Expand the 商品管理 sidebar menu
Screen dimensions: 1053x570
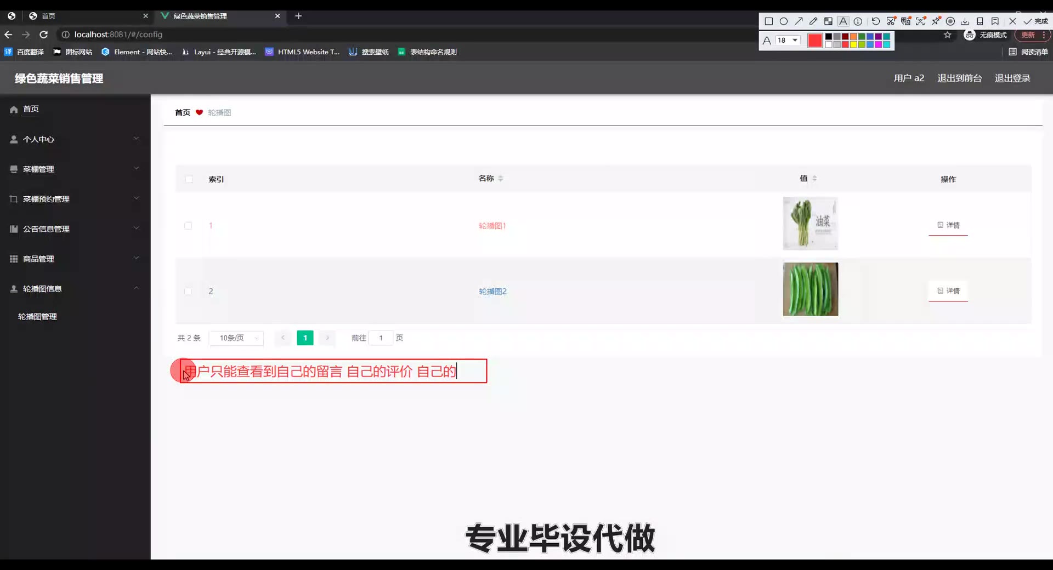tap(75, 259)
